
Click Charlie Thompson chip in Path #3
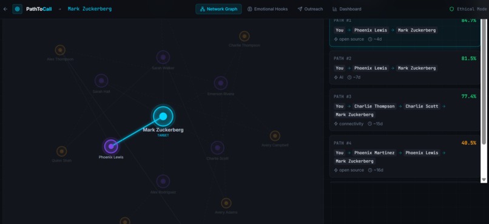[x=374, y=106]
